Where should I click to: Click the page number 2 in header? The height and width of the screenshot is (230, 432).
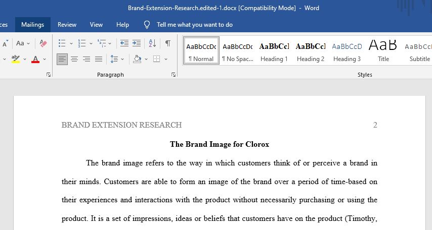point(375,125)
